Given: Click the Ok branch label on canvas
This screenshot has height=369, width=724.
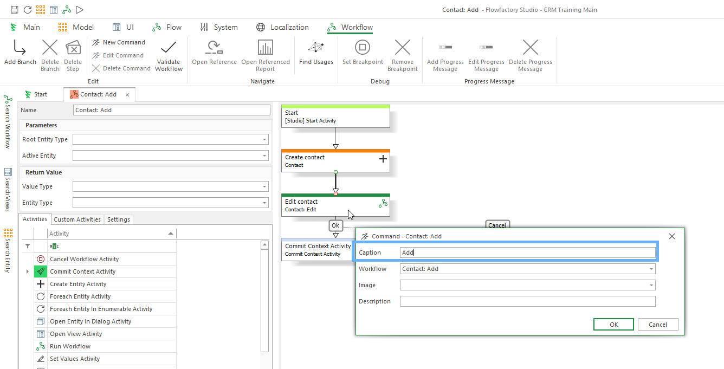Looking at the screenshot, I should [335, 225].
